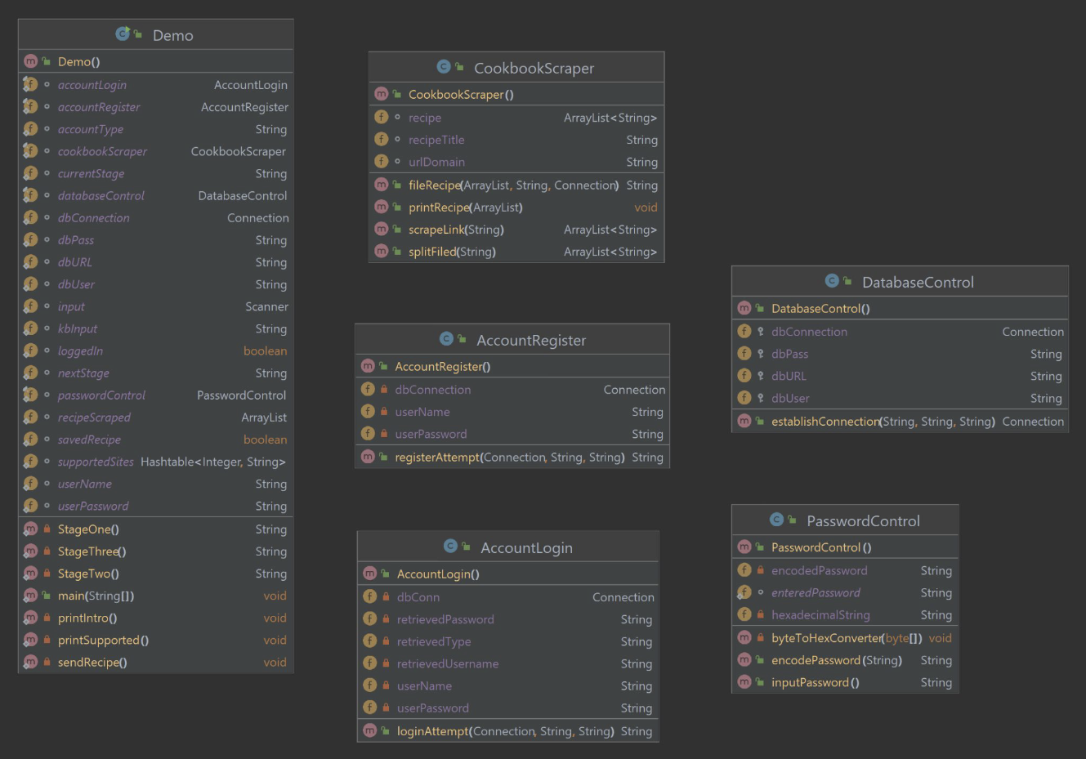Viewport: 1086px width, 759px height.
Task: Click the class icon beside DatabaseControl title
Action: [x=832, y=281]
